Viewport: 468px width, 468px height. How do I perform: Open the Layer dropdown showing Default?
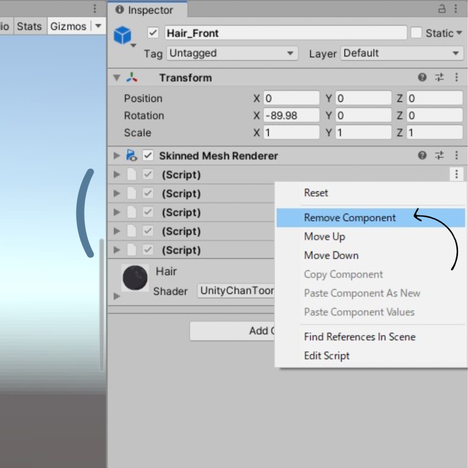point(402,53)
